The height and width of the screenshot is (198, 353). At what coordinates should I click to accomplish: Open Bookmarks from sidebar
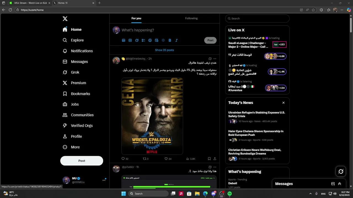pos(76,94)
